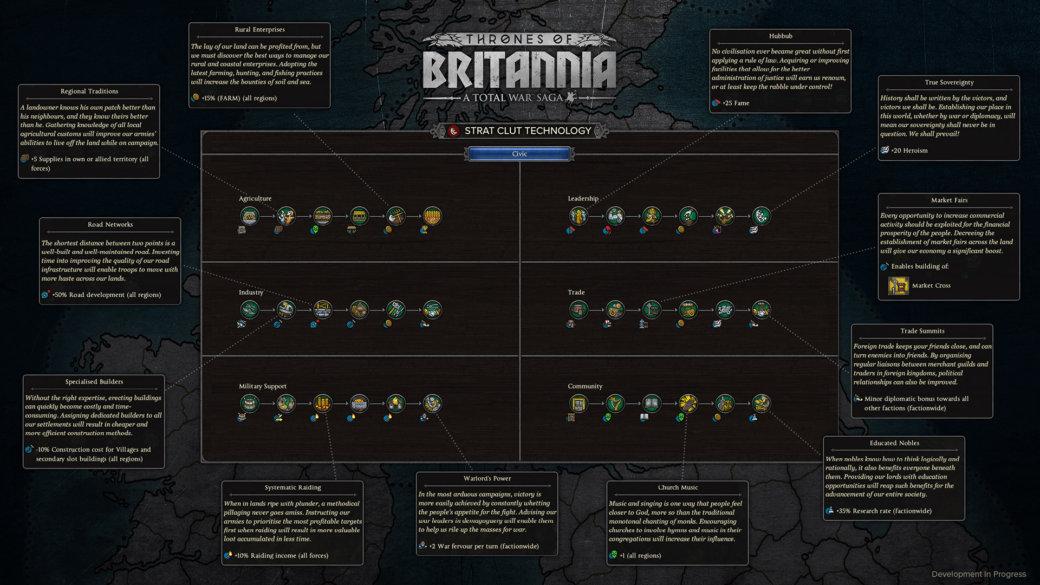This screenshot has width=1040, height=585.
Task: Select the Systematic Raiding gold coins icon
Action: (x=322, y=404)
